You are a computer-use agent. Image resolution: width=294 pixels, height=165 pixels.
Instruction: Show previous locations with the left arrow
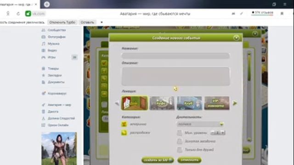tap(117, 103)
